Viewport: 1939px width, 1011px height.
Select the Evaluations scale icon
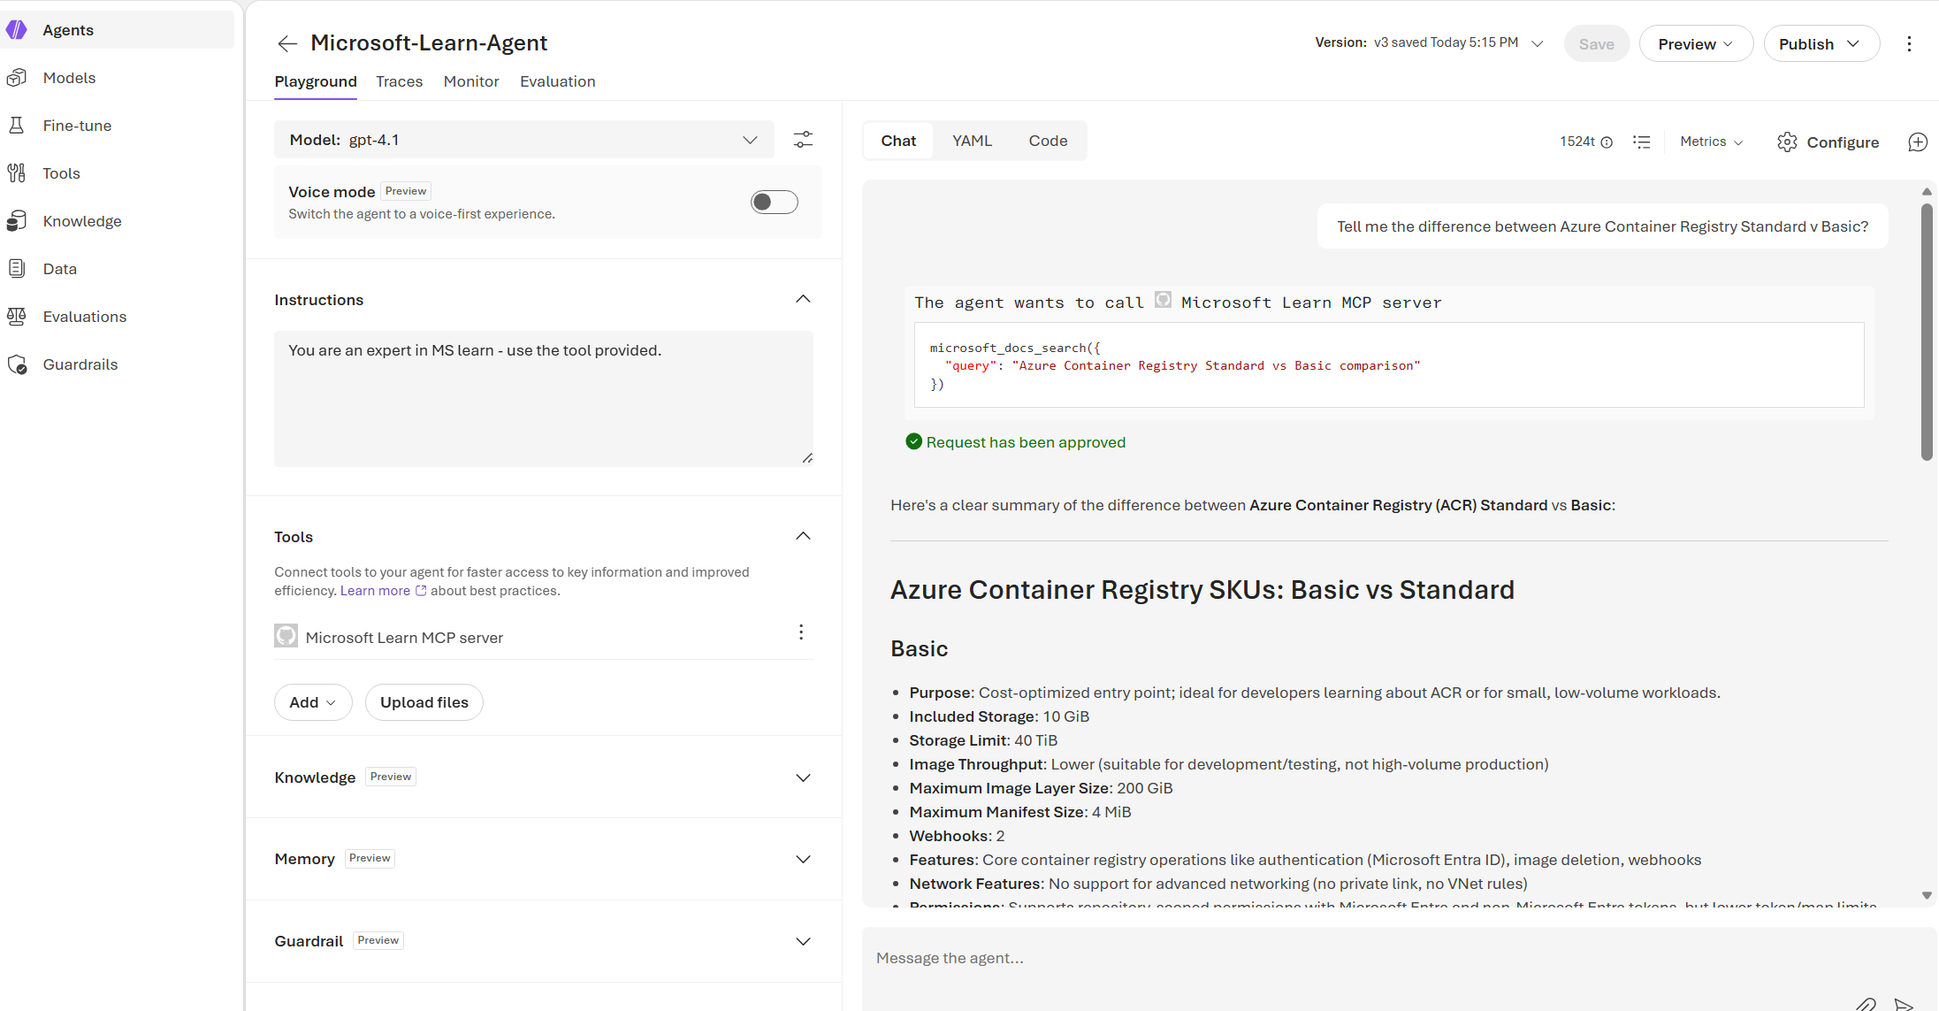click(x=17, y=317)
